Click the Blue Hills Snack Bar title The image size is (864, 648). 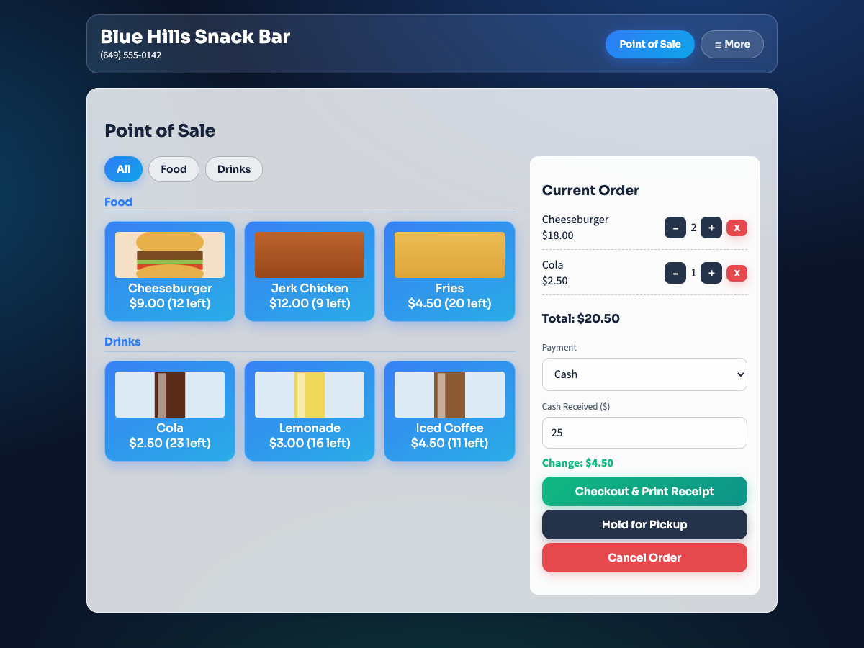pos(195,37)
